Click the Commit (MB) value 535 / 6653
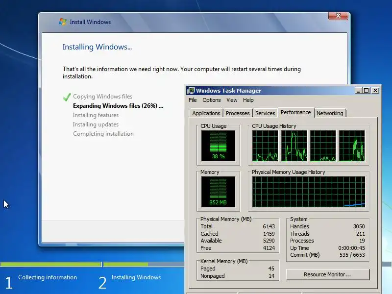This screenshot has height=294, width=392. click(352, 255)
